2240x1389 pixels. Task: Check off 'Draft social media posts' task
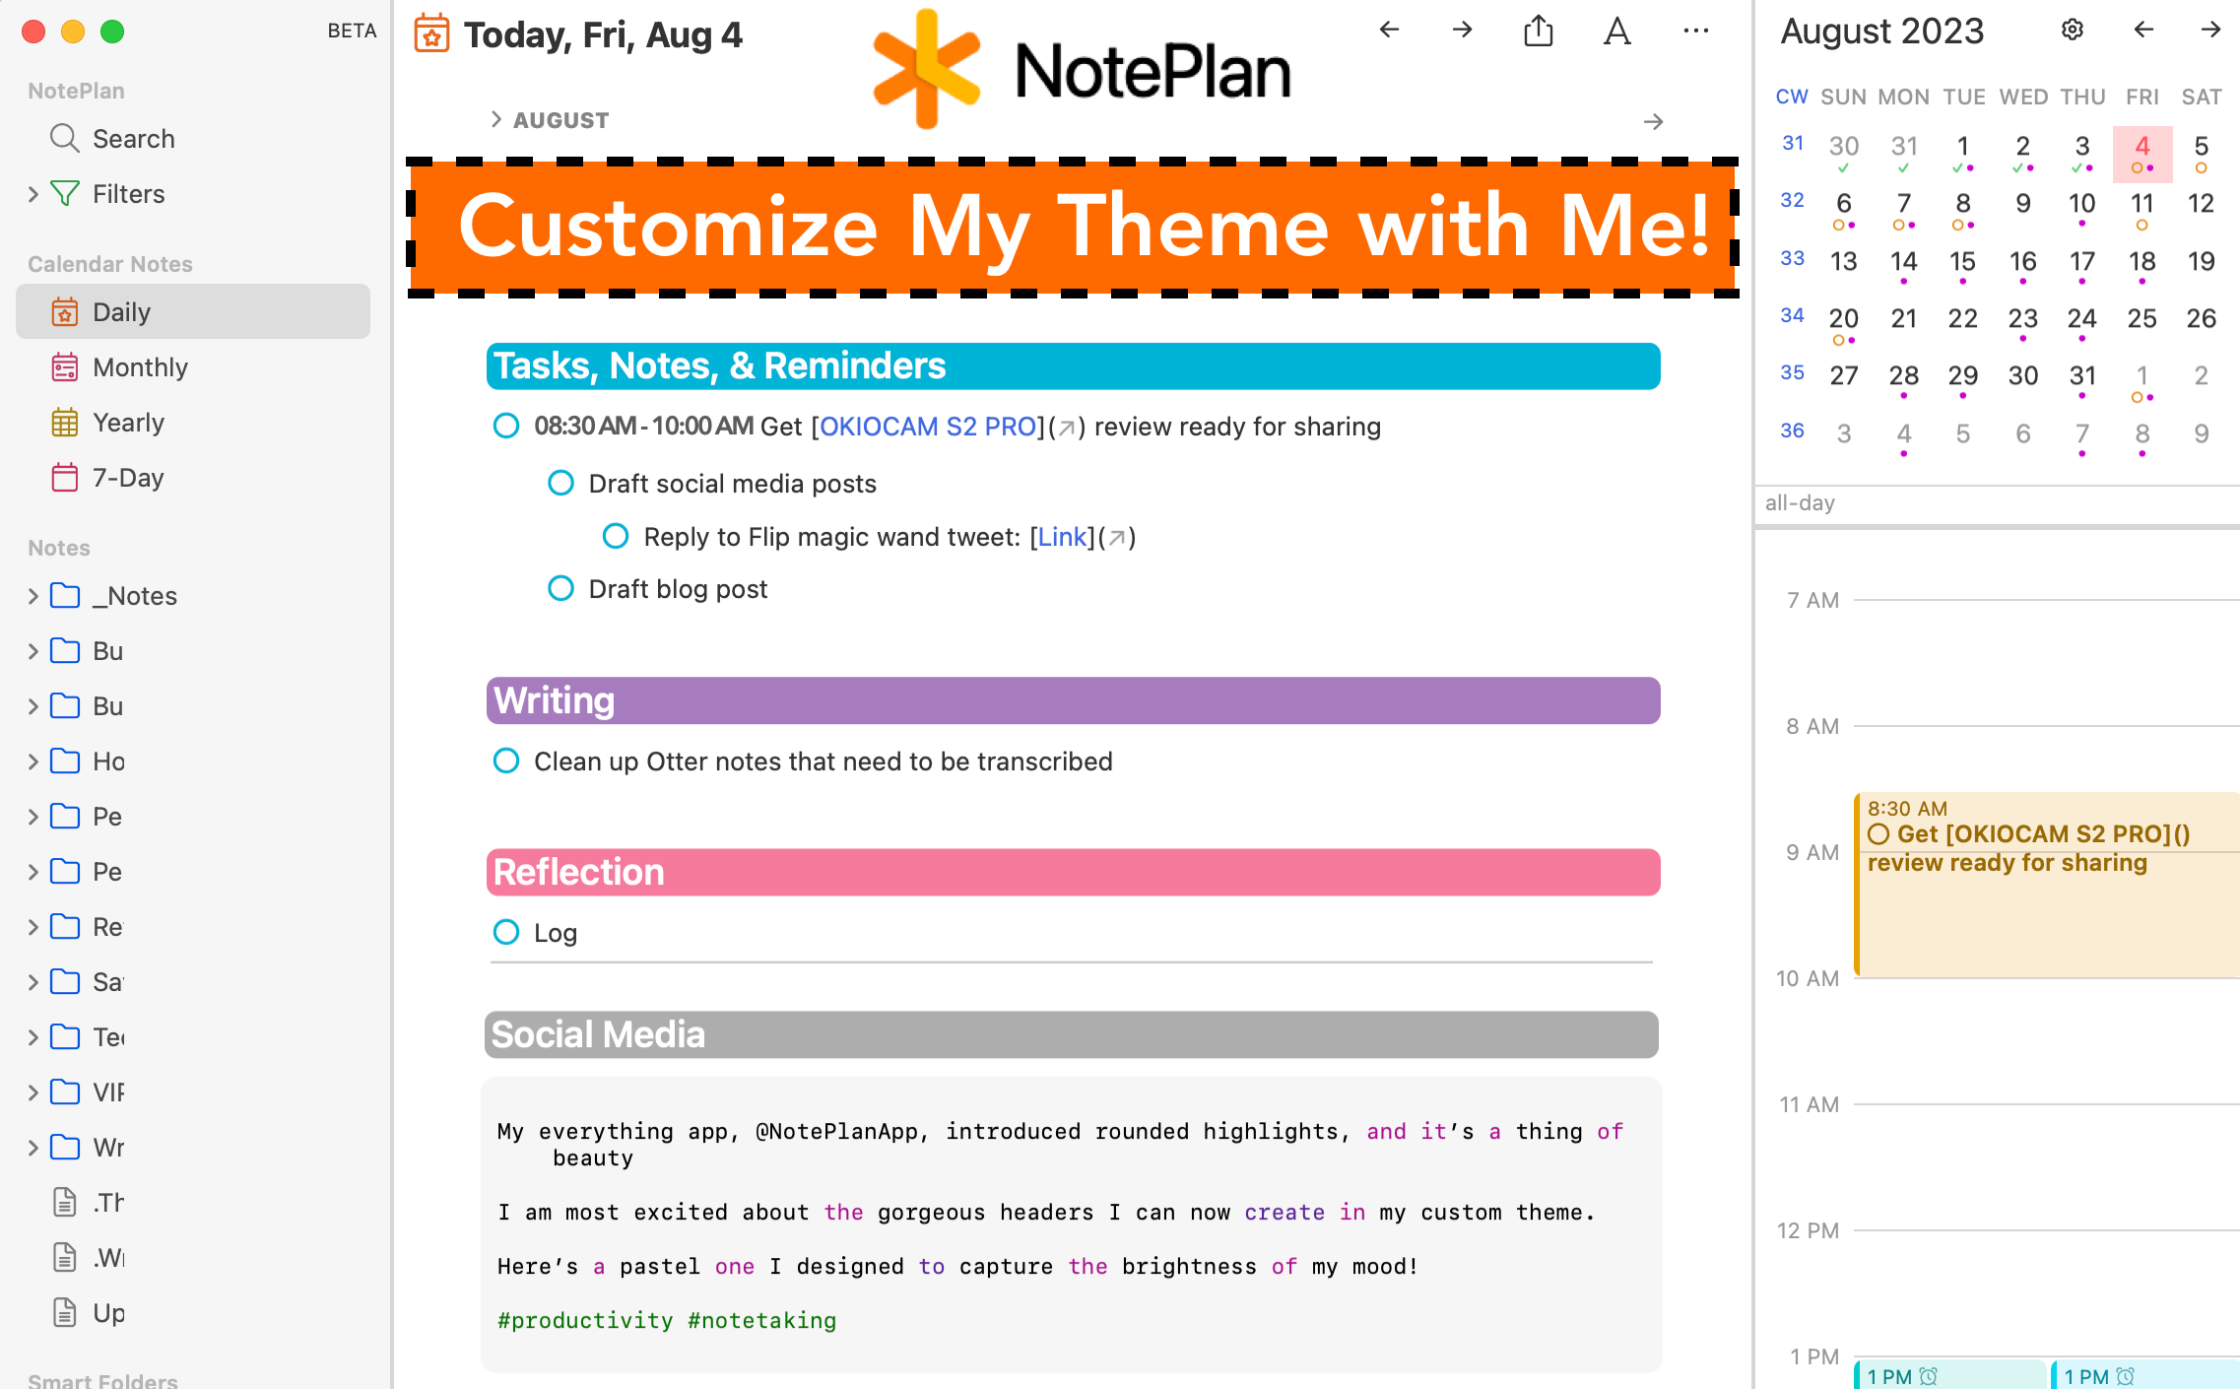coord(560,484)
